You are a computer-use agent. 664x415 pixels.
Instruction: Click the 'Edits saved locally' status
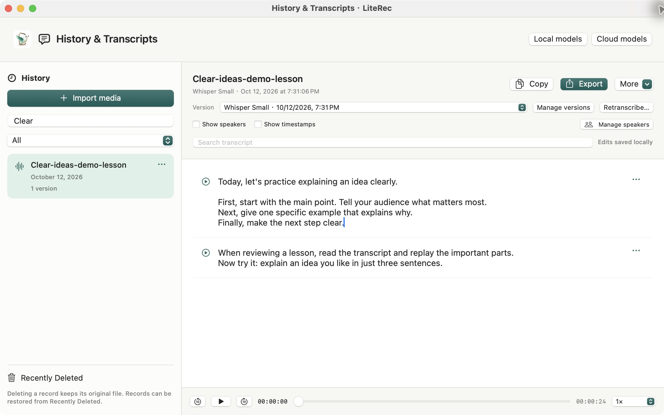click(x=625, y=142)
